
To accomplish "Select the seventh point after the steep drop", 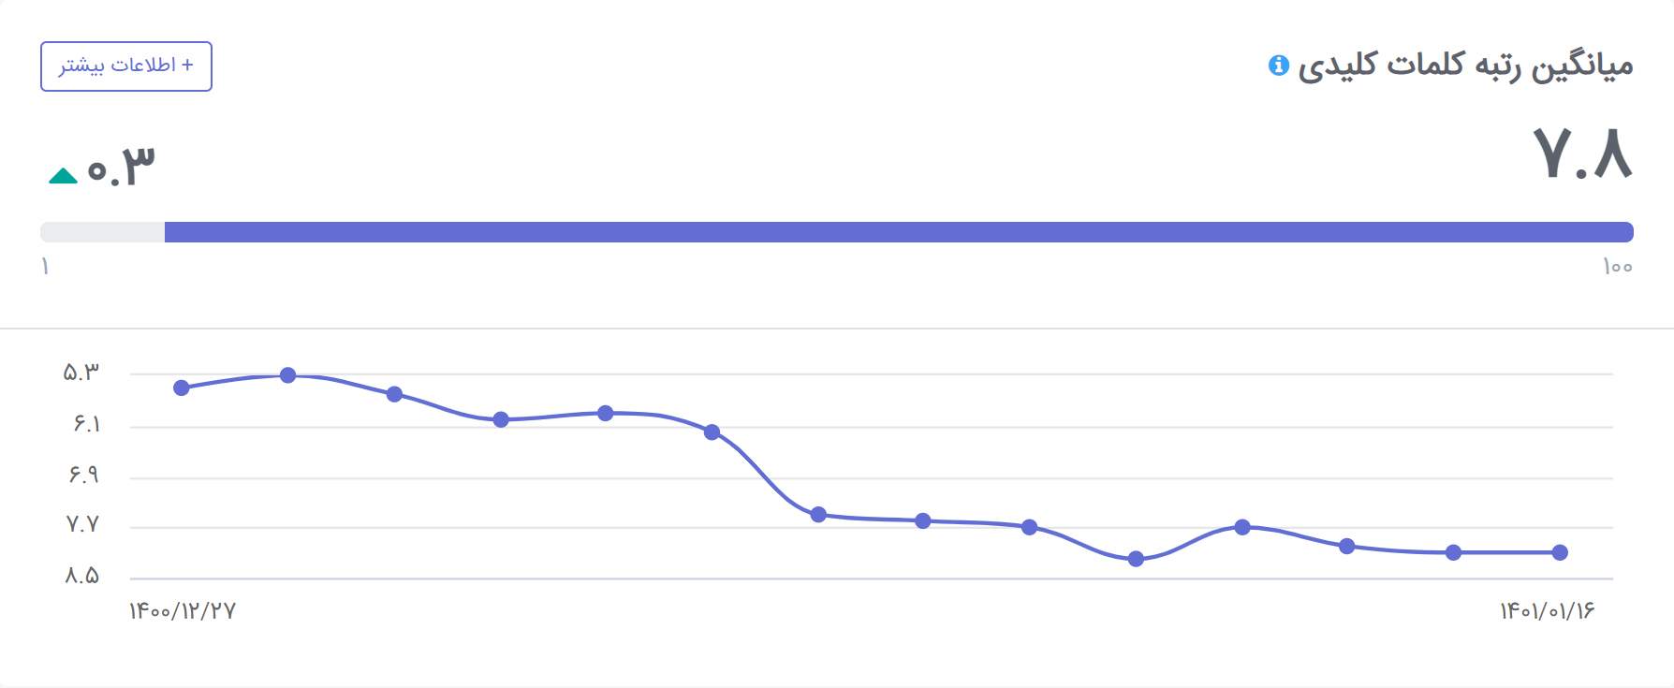I will pos(818,514).
